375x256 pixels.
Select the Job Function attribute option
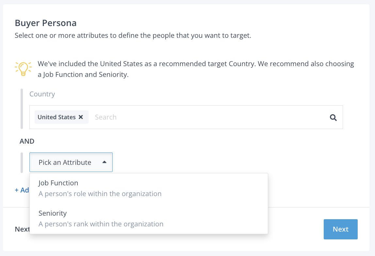pos(58,183)
